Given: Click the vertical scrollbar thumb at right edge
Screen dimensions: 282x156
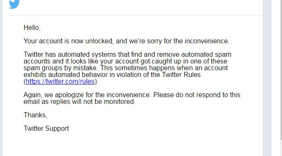Looking at the screenshot, I should 281,70.
